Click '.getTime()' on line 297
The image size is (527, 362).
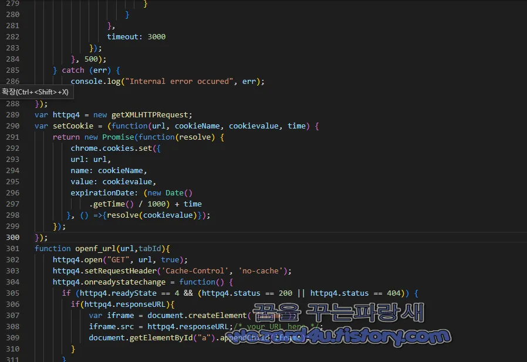pyautogui.click(x=112, y=204)
